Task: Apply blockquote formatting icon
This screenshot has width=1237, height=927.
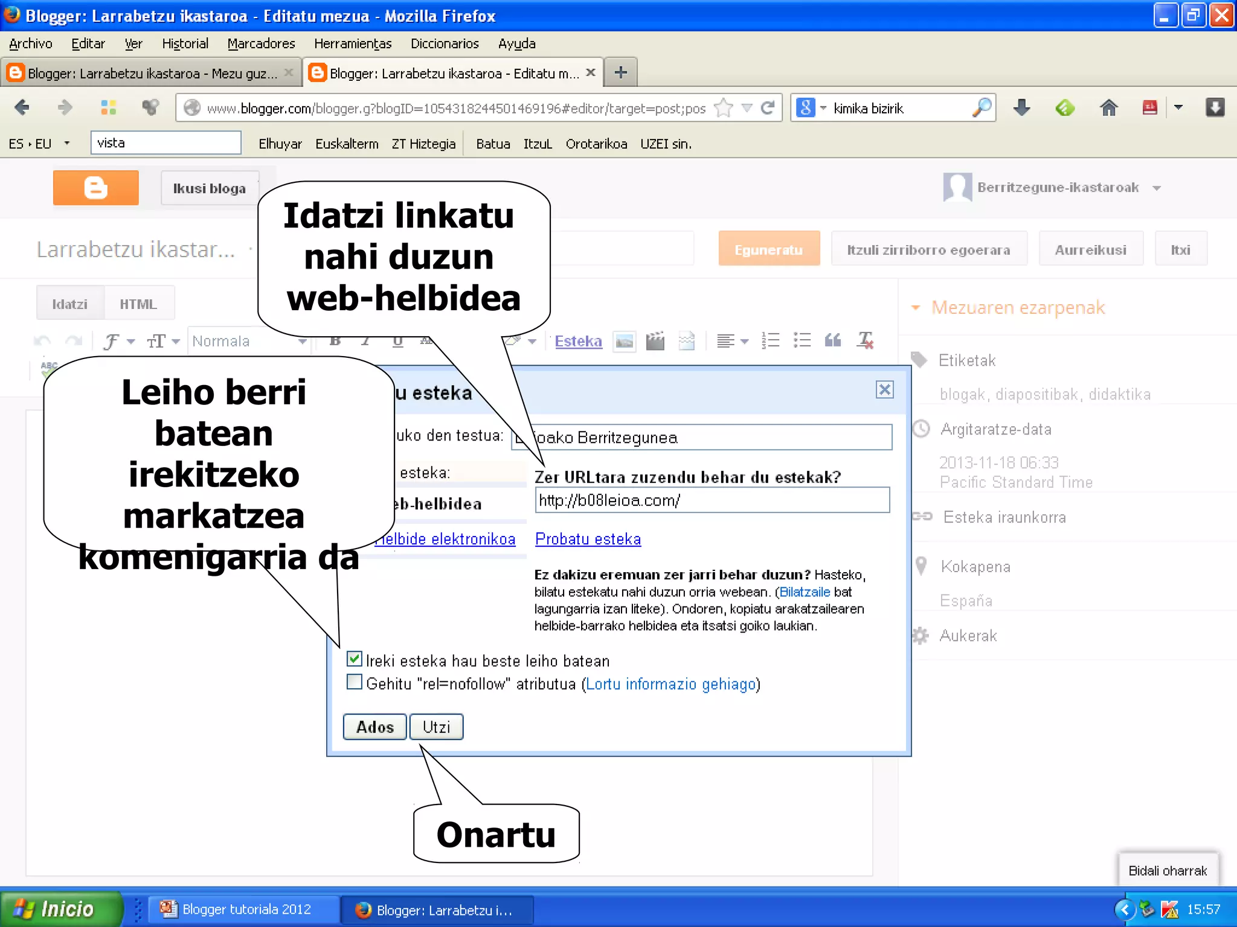Action: 833,341
